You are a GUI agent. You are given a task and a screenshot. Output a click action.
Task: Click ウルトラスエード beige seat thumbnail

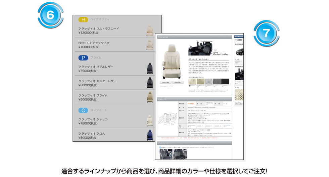[x=150, y=31]
